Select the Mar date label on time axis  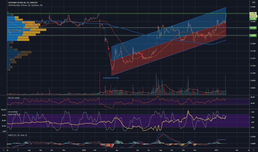click(237, 150)
